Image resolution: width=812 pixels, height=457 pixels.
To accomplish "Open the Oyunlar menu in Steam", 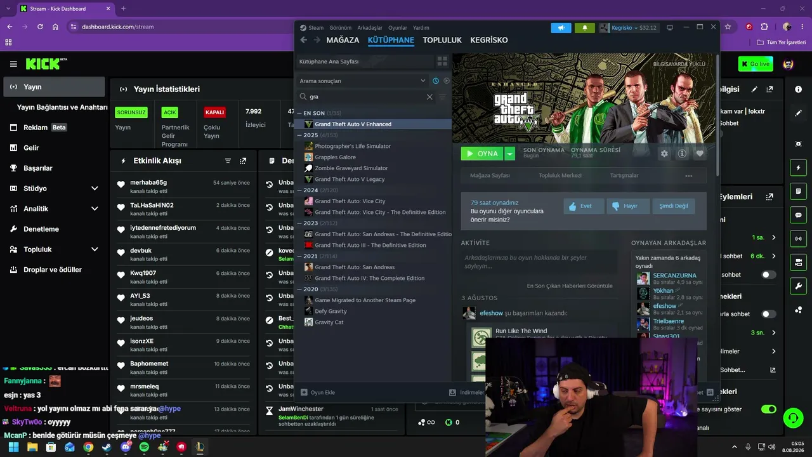I will [398, 28].
